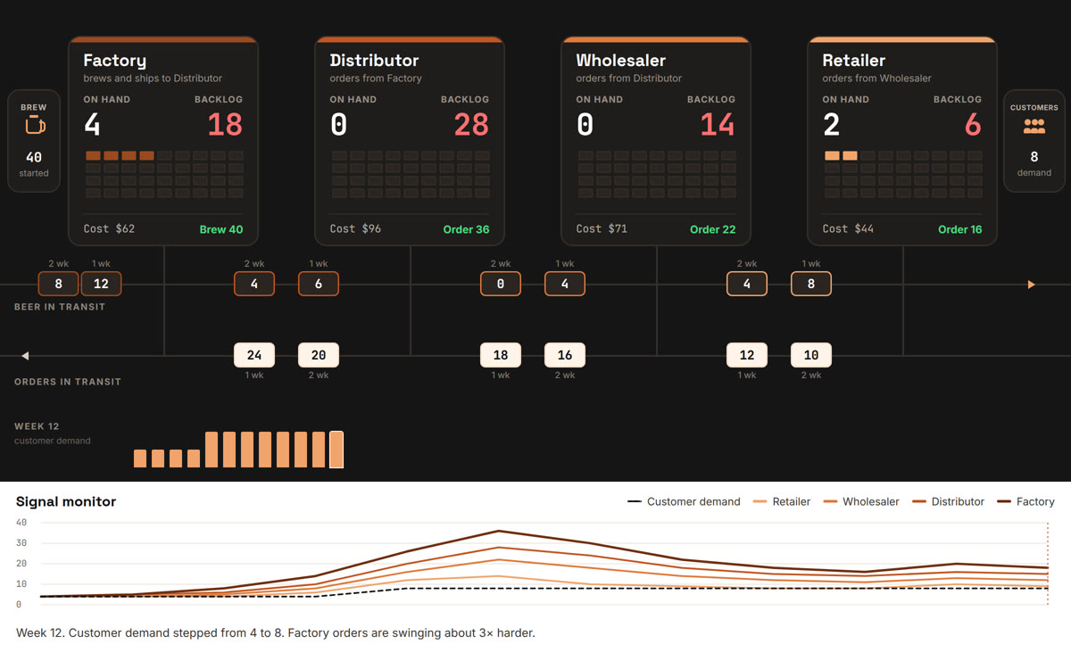Click the orders transit box showing 16
The height and width of the screenshot is (669, 1071).
(565, 355)
